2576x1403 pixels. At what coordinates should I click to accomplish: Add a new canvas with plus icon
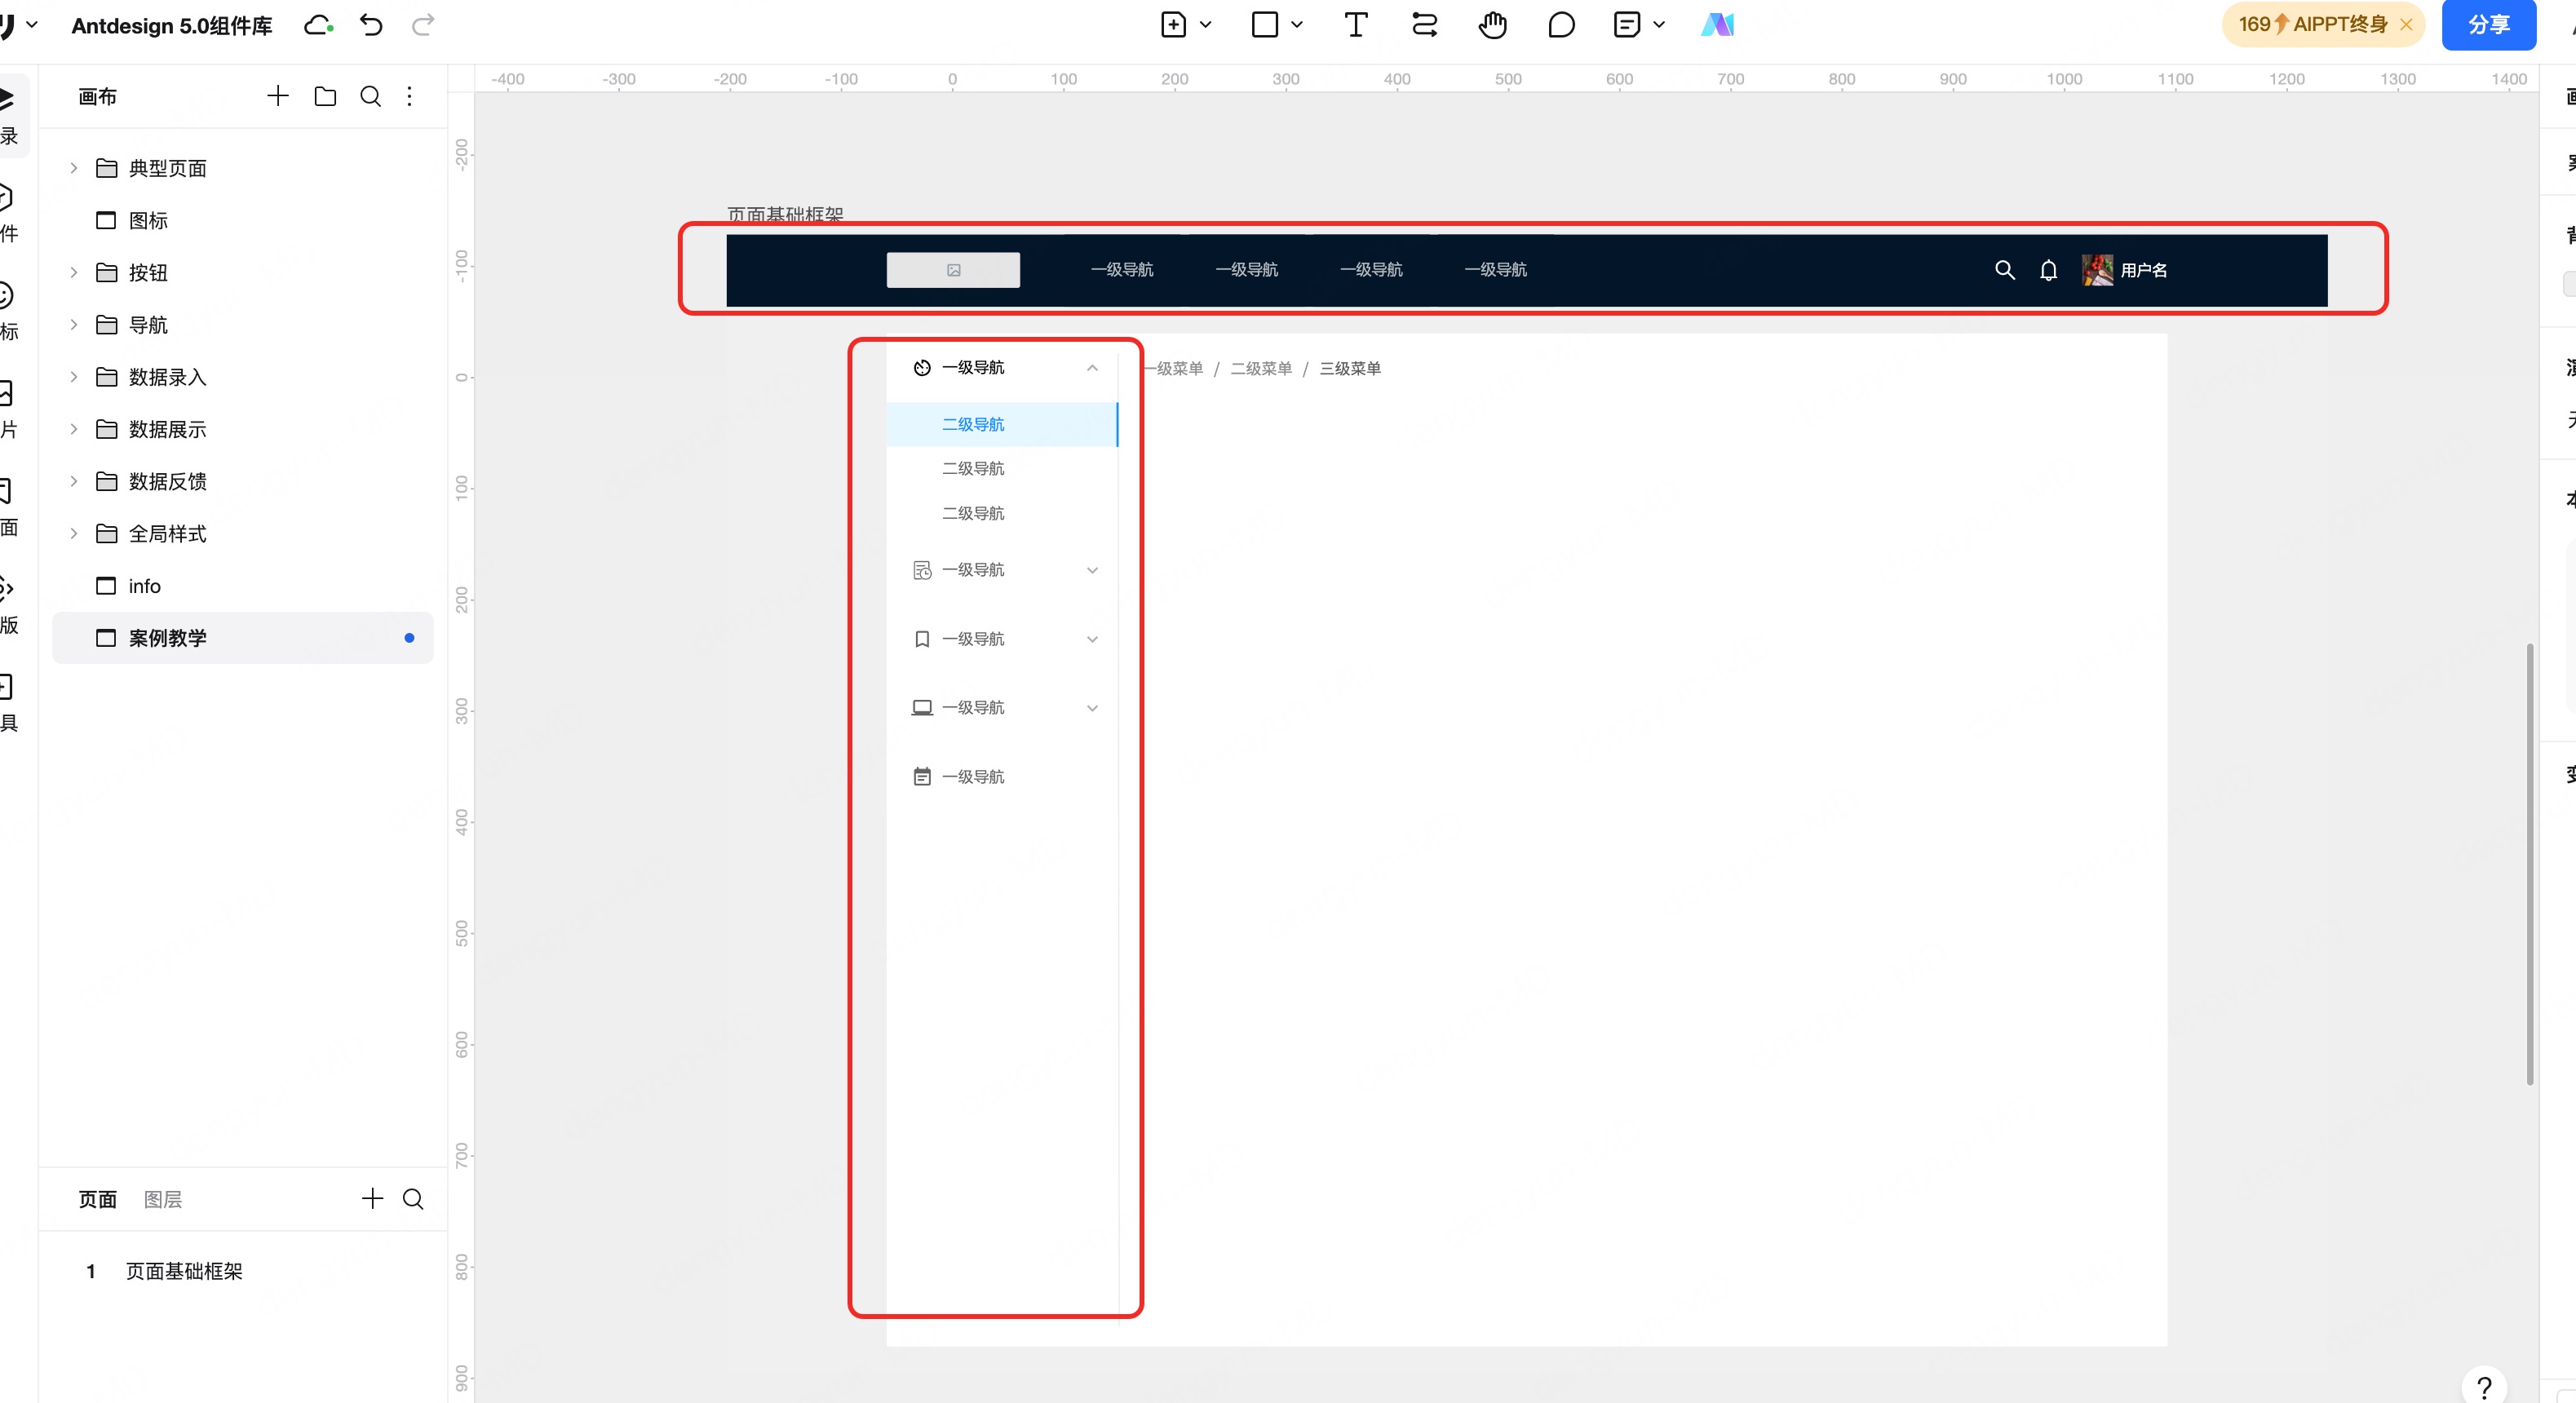(278, 96)
